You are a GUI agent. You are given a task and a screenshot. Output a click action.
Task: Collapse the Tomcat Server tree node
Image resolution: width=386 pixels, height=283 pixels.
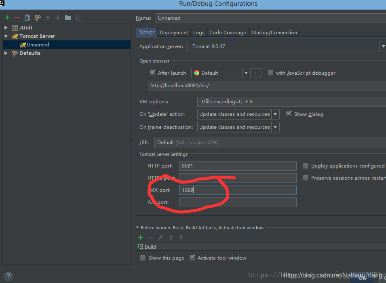pyautogui.click(x=6, y=36)
